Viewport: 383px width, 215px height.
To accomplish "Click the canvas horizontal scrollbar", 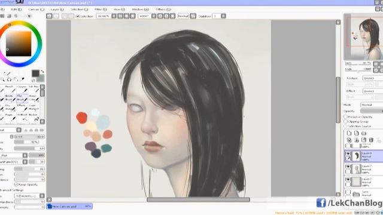I will pyautogui.click(x=198, y=199).
